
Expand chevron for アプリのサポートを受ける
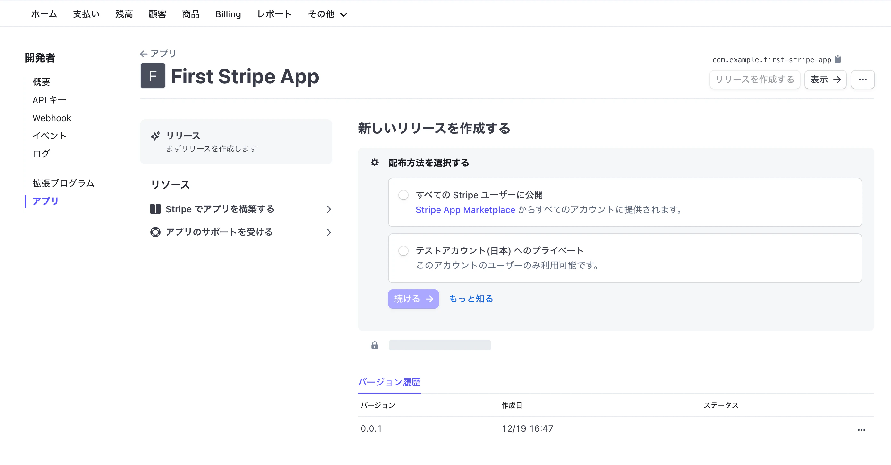[x=329, y=232]
